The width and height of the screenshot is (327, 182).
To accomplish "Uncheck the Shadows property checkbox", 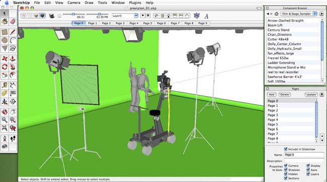I will tap(286, 170).
